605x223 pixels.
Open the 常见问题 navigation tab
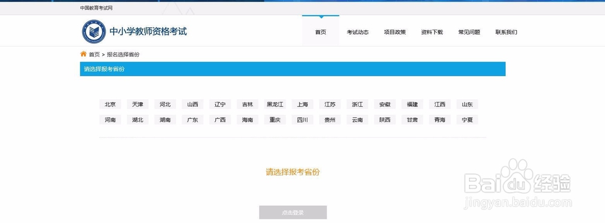pos(469,33)
